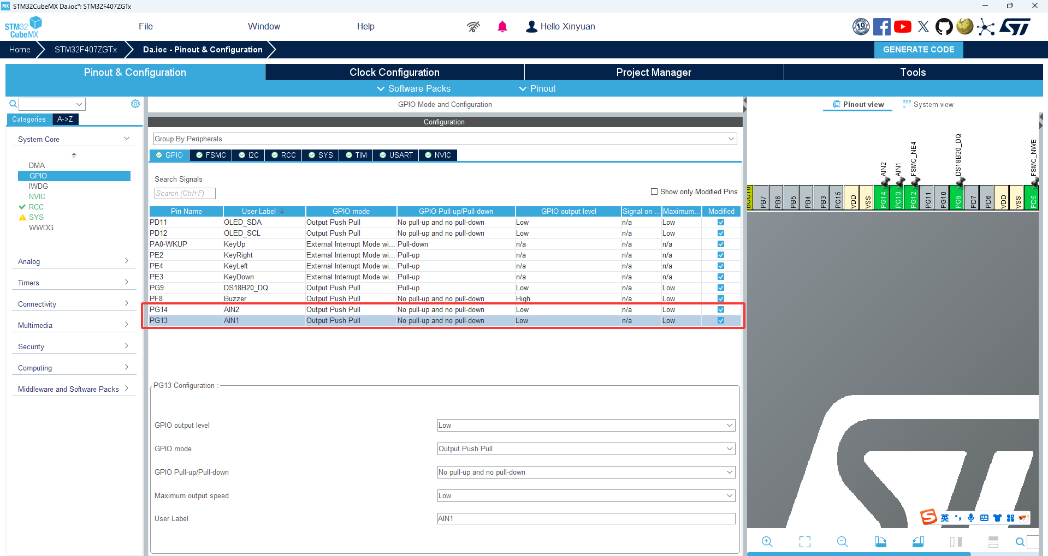Select the NVIC peripheral tab
Image resolution: width=1048 pixels, height=556 pixels.
click(x=438, y=155)
